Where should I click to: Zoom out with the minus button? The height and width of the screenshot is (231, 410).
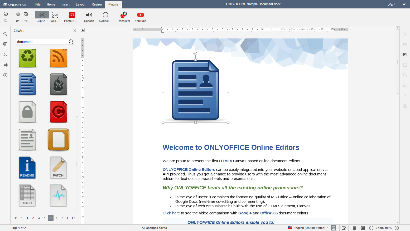(371, 228)
